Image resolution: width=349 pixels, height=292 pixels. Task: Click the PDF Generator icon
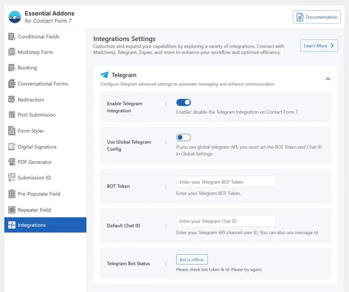click(12, 162)
